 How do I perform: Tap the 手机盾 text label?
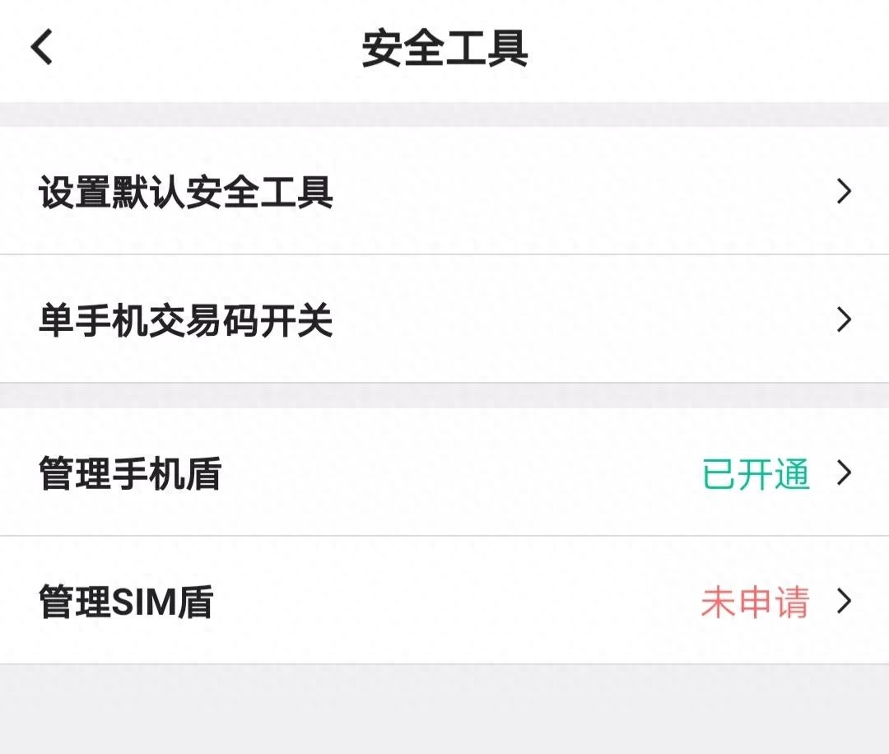coord(166,473)
